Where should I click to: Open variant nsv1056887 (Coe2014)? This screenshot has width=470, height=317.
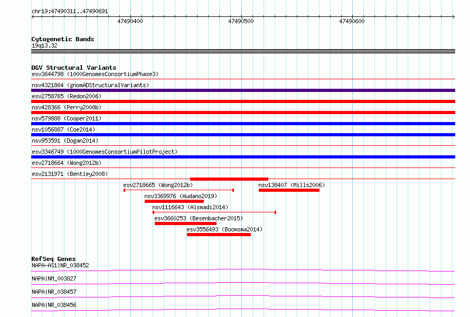point(63,129)
